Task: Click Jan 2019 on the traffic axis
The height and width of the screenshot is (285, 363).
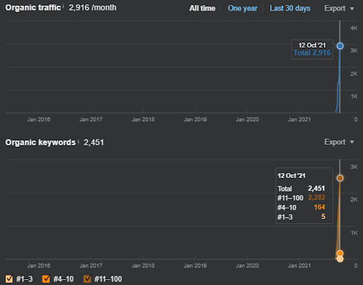Action: click(195, 119)
